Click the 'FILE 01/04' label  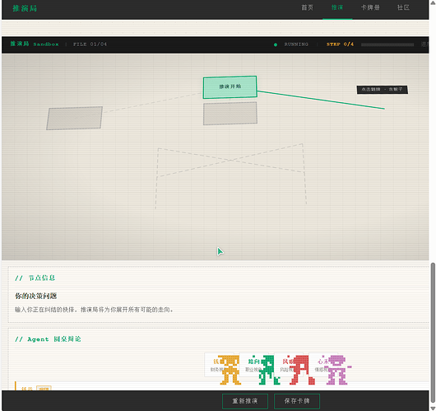[90, 44]
